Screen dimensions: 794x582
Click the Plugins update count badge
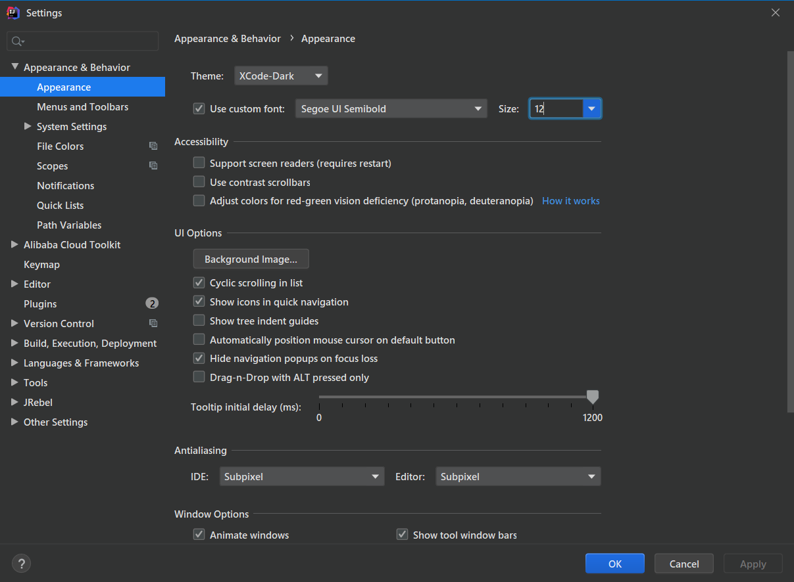pyautogui.click(x=152, y=303)
